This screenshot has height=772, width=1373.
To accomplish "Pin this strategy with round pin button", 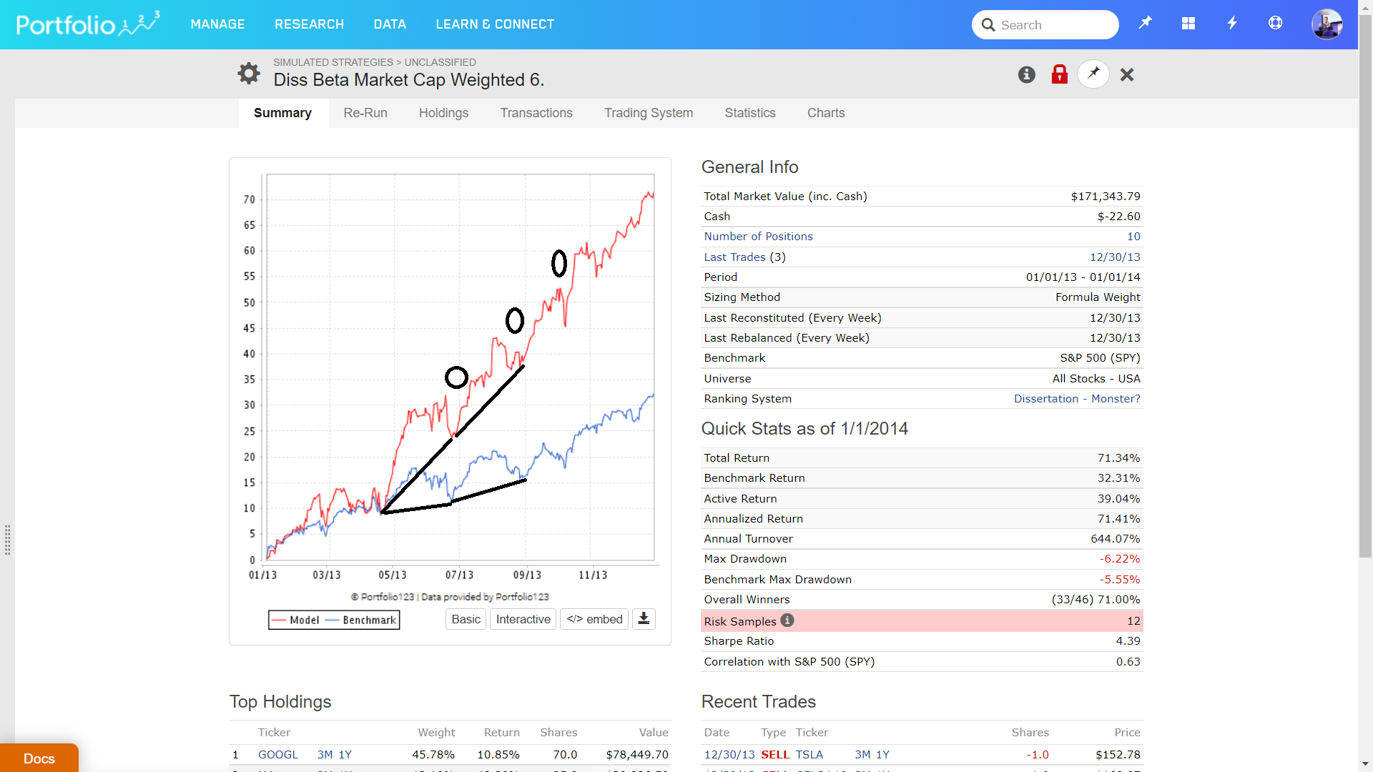I will (1093, 74).
